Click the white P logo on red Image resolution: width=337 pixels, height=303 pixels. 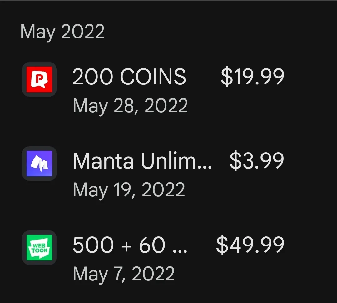(x=39, y=79)
